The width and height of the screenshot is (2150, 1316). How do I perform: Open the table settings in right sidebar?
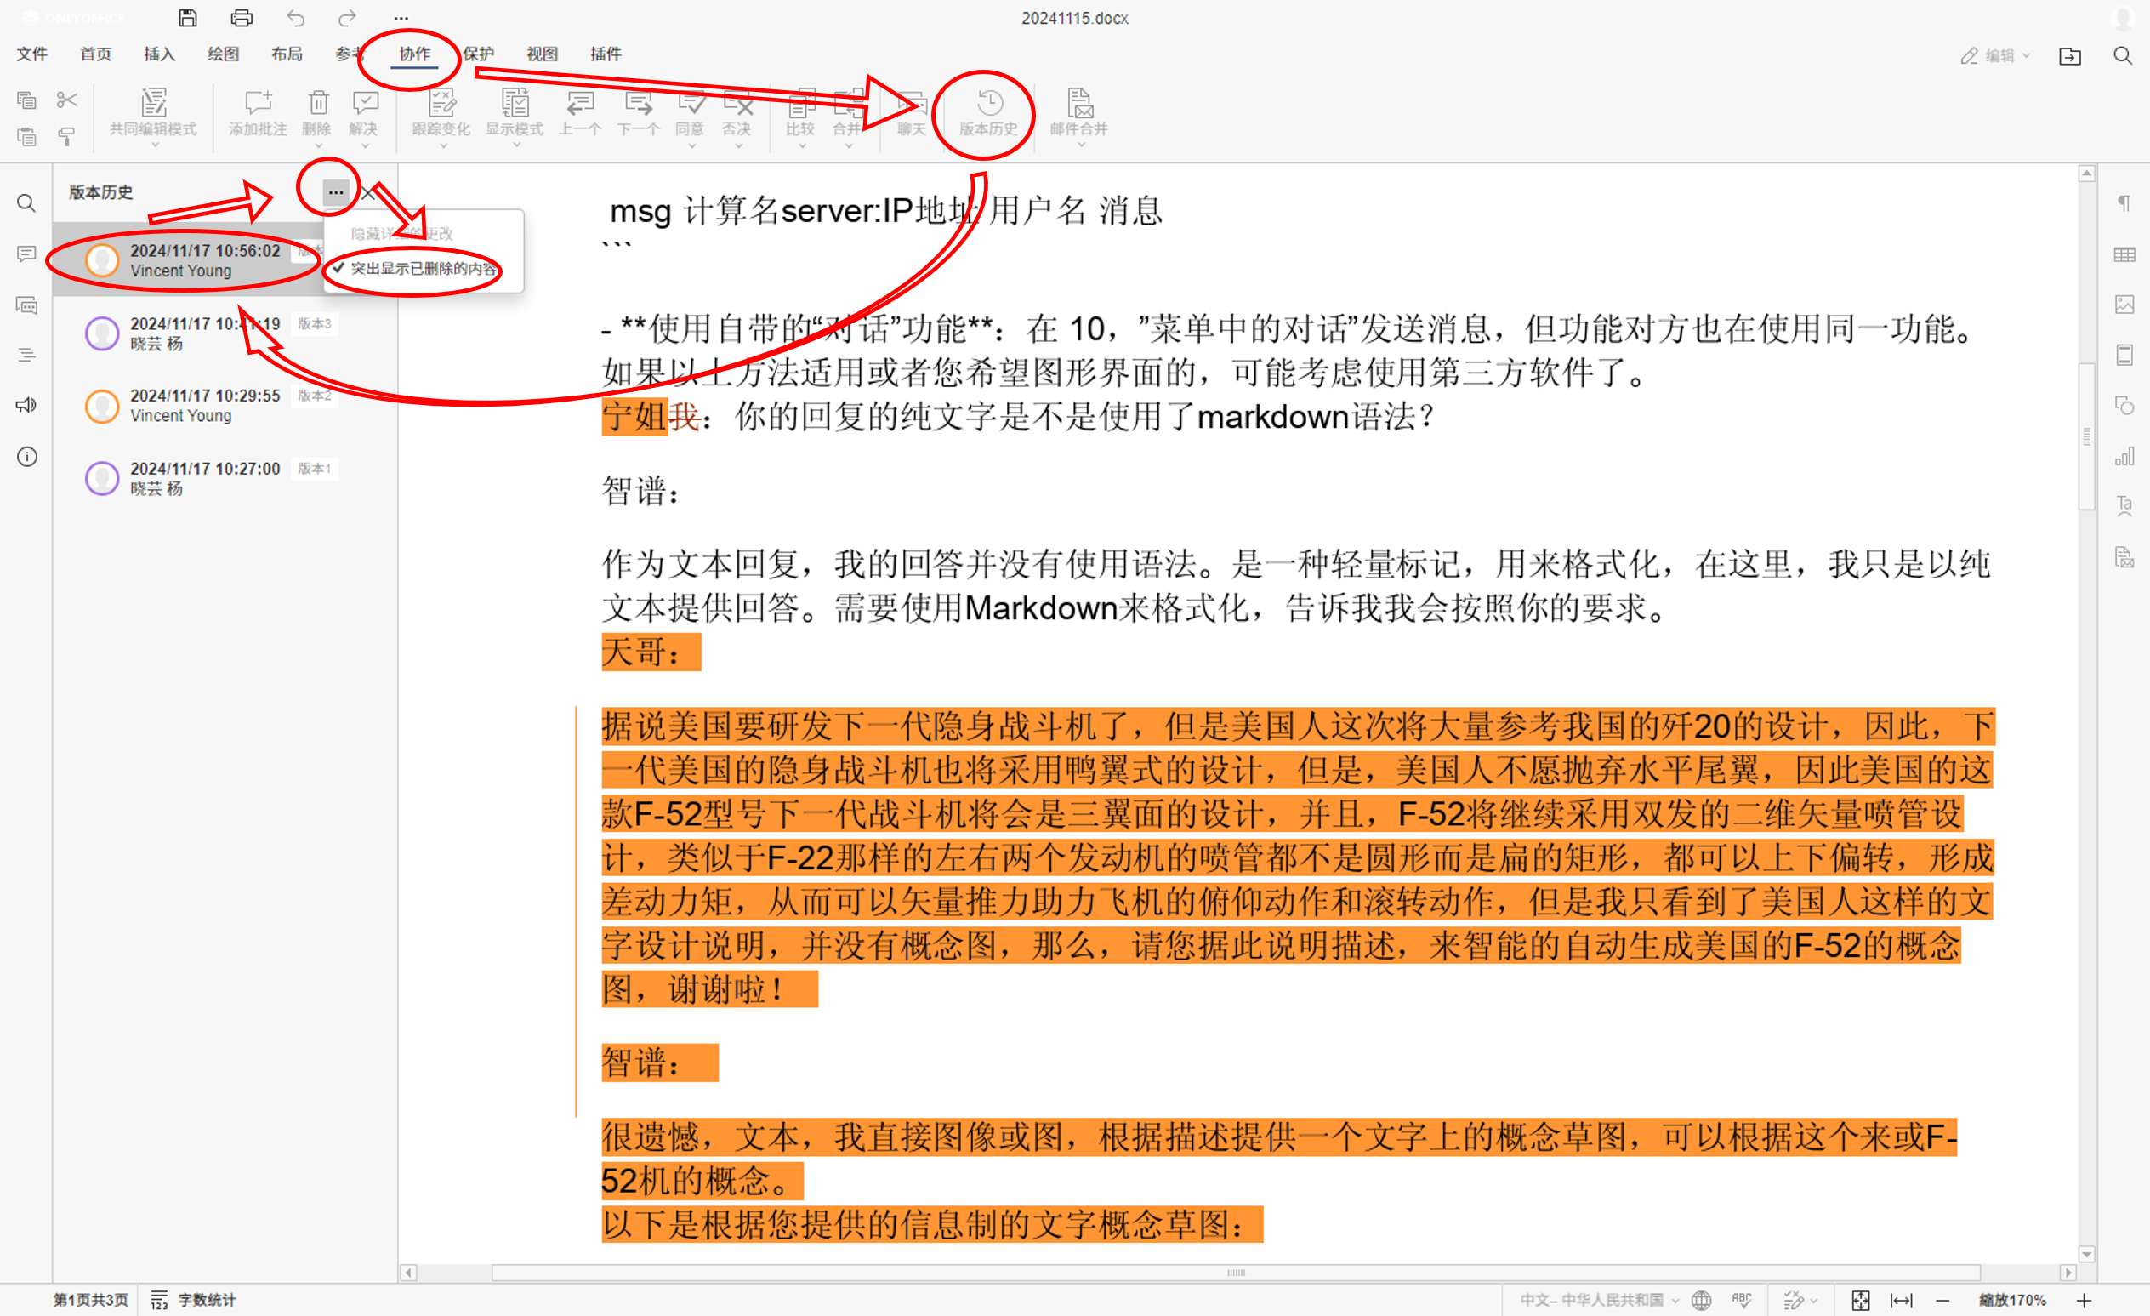click(2124, 254)
